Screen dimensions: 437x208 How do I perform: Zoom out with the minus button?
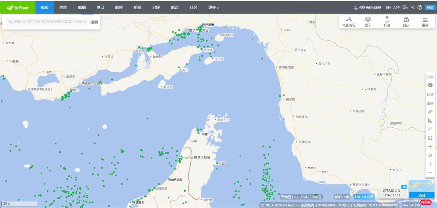click(430, 173)
